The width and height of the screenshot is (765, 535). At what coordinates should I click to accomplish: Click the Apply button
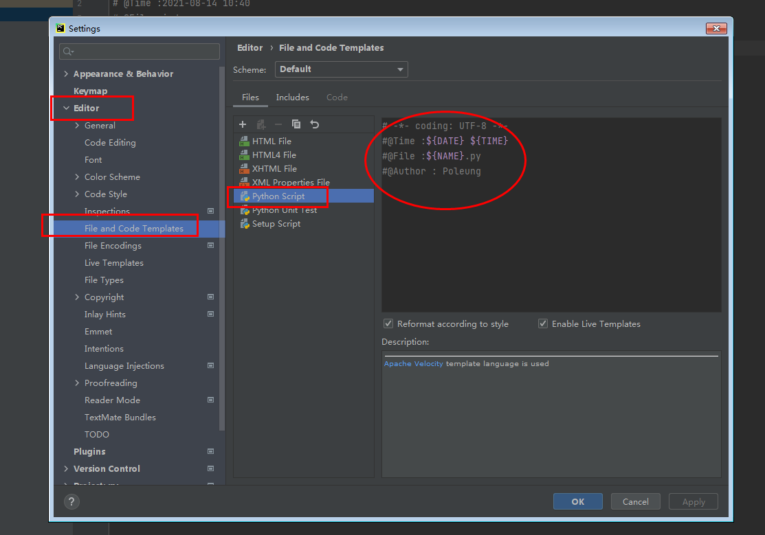click(x=694, y=501)
